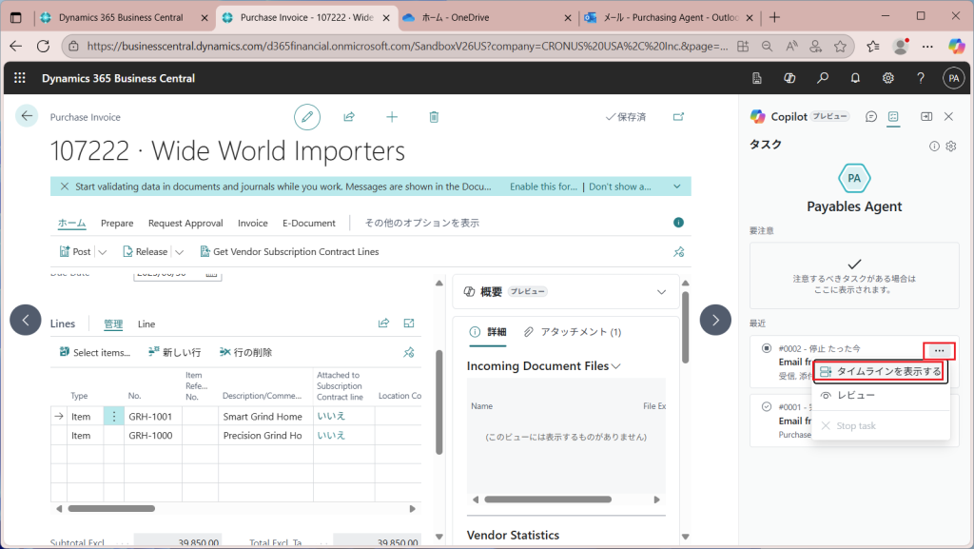This screenshot has width=974, height=549.
Task: Click the help question mark icon
Action: point(921,78)
